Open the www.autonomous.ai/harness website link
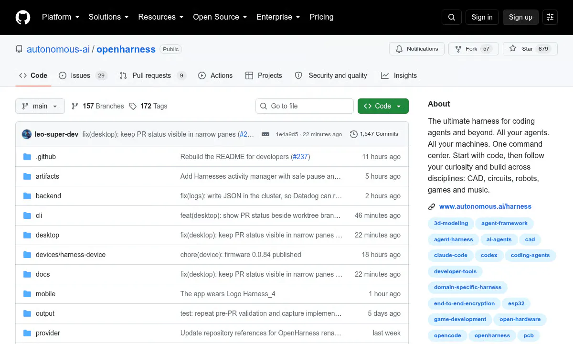The image size is (573, 344). pyautogui.click(x=485, y=207)
